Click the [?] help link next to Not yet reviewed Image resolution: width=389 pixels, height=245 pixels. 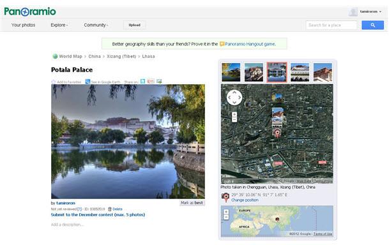(x=79, y=209)
